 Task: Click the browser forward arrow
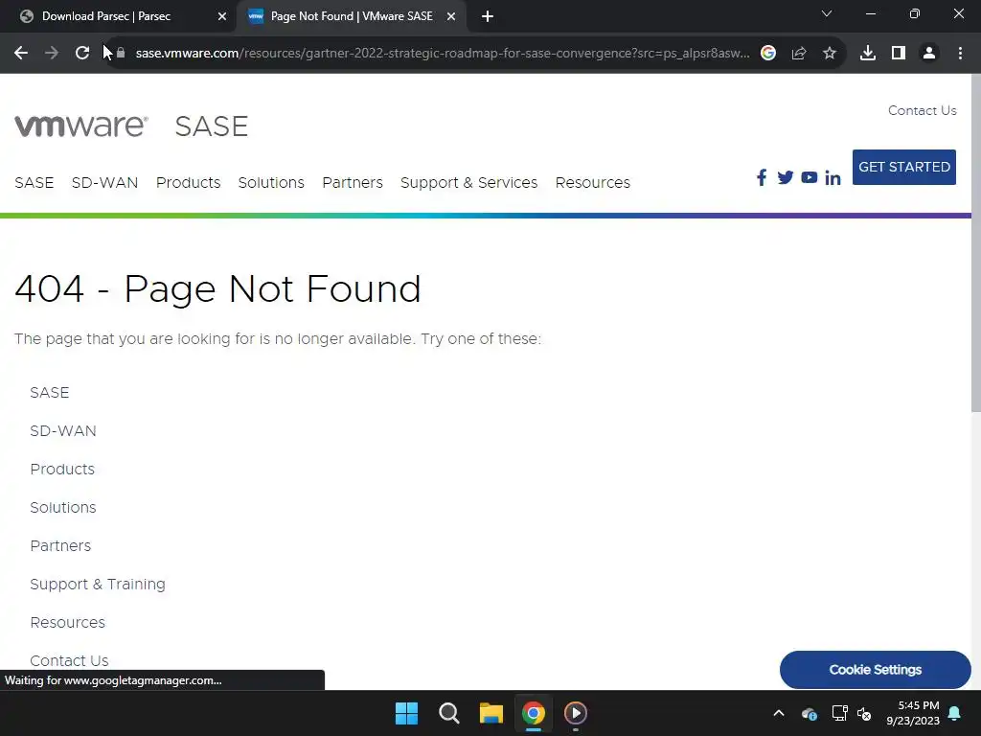tap(52, 54)
